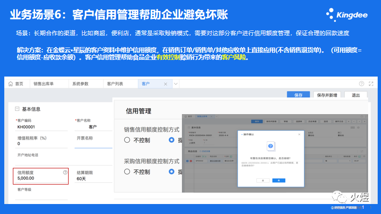
Task: Click 保存 in the dimmed sales order toolbar
Action: tap(257, 121)
